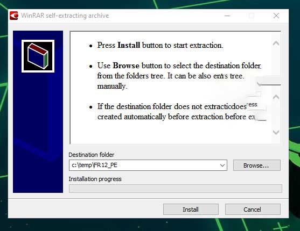This screenshot has width=300, height=231.
Task: Click the "Press Install button to start extraction" line
Action: click(x=160, y=45)
